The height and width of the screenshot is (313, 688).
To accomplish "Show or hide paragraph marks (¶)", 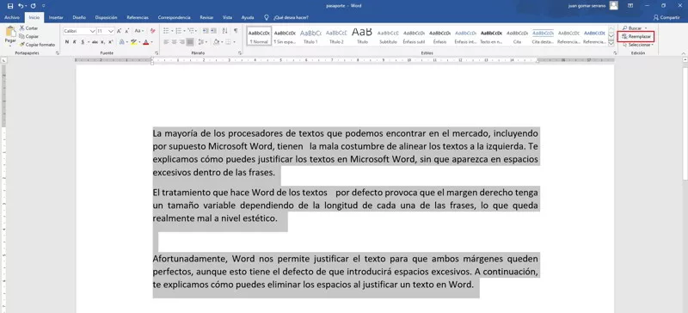I will pyautogui.click(x=236, y=31).
